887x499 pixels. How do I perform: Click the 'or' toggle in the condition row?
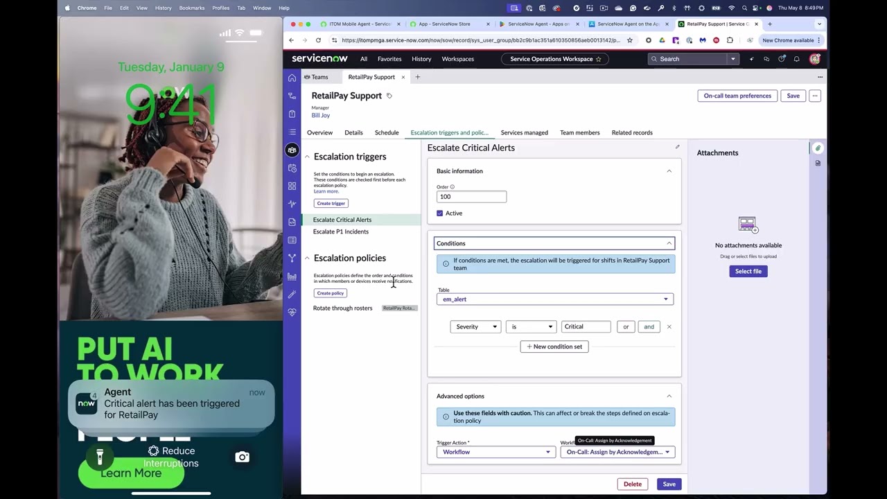pos(626,326)
